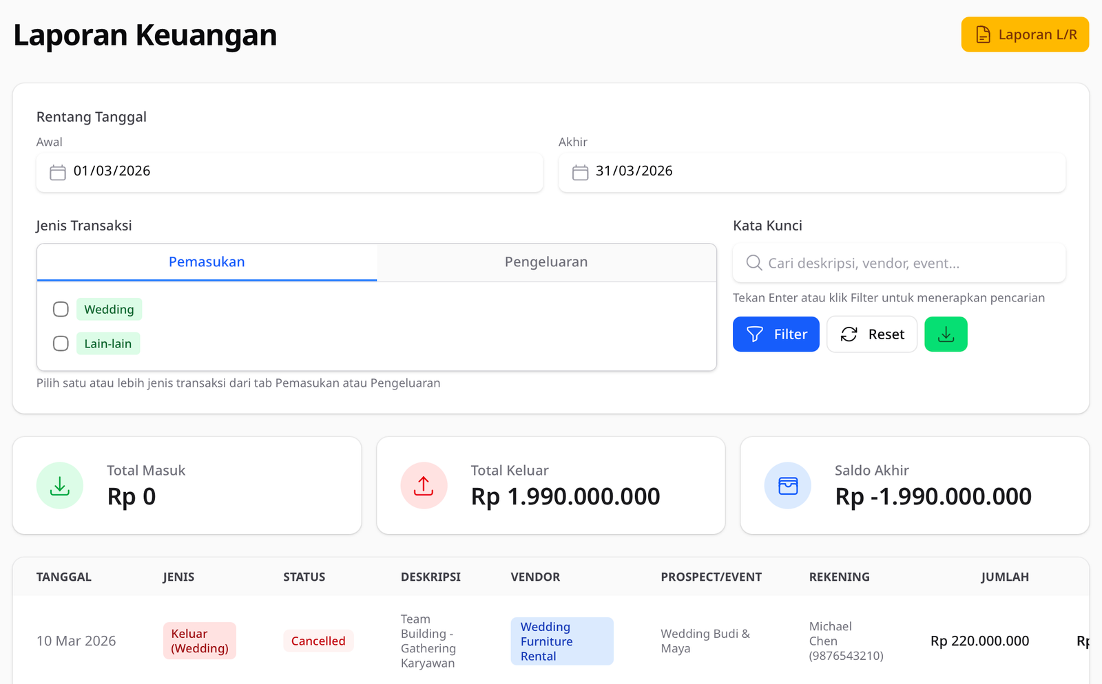Select the Awal date field 01/03/2026
Image resolution: width=1102 pixels, height=684 pixels.
pos(290,172)
